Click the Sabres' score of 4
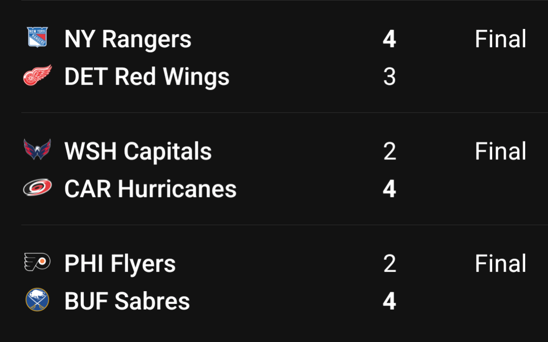548x342 pixels. pos(389,301)
